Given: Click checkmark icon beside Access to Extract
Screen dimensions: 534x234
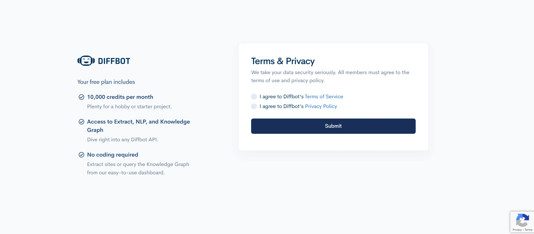Looking at the screenshot, I should pyautogui.click(x=81, y=122).
